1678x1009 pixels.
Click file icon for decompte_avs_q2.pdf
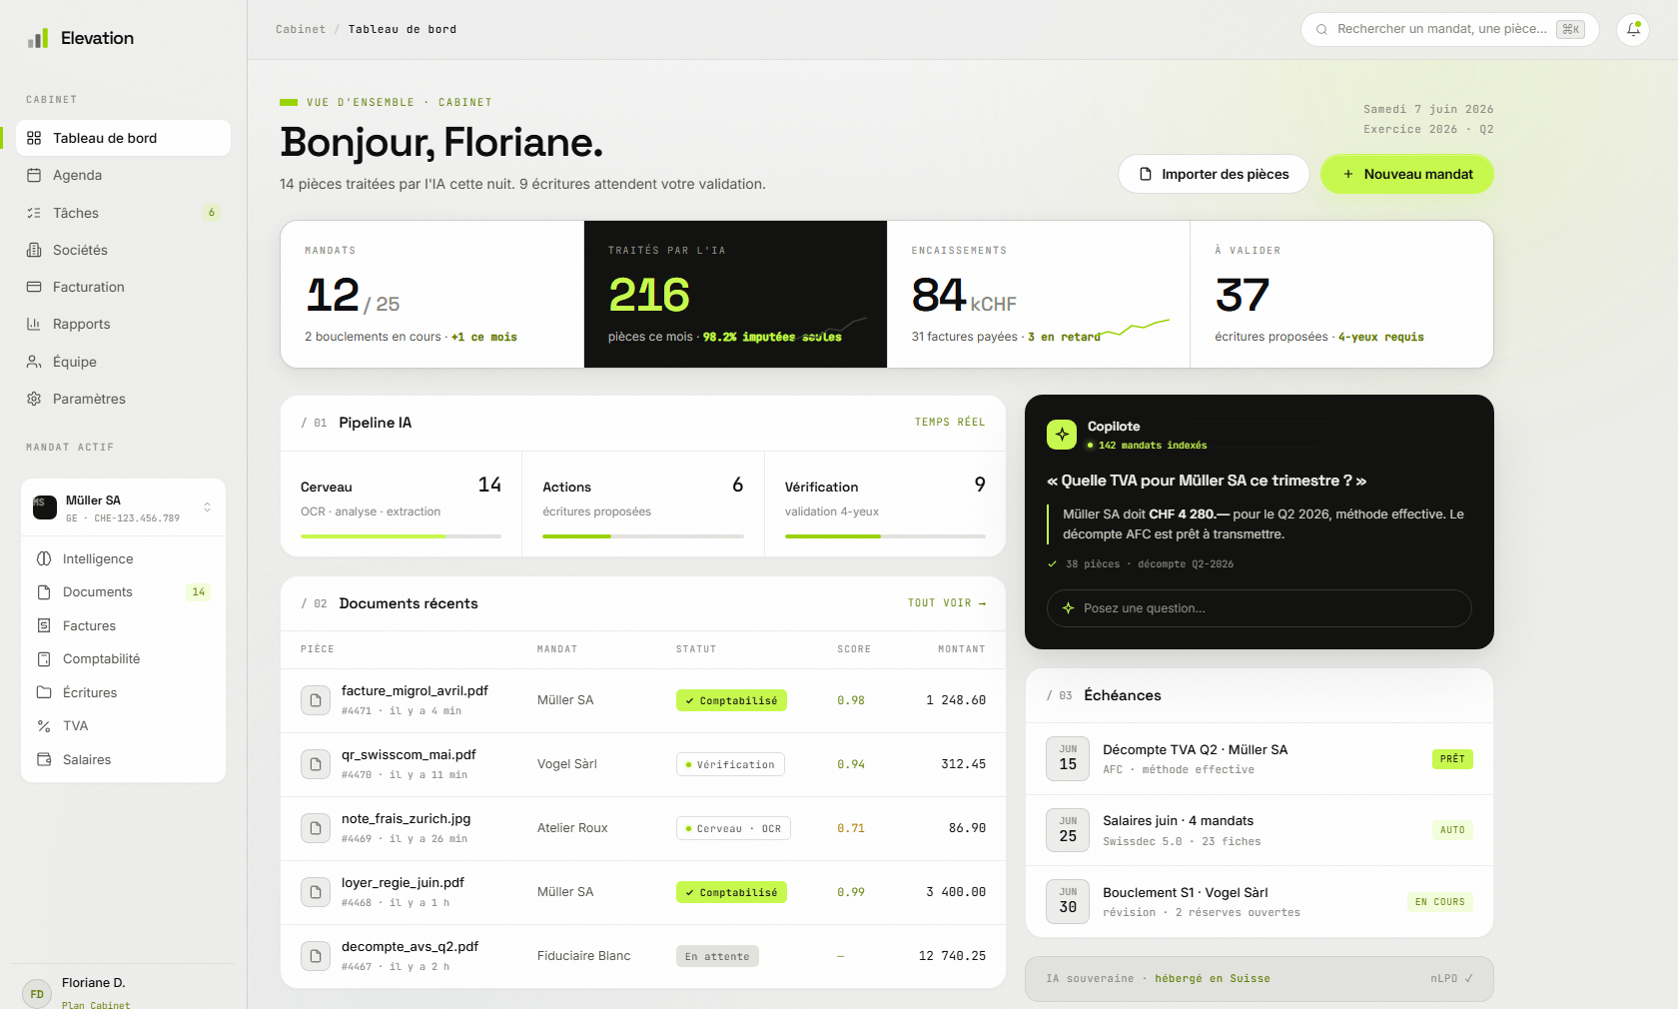pos(316,956)
